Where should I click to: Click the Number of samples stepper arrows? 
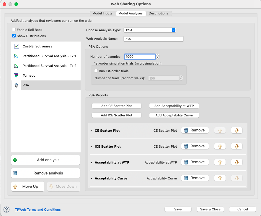[x=157, y=57]
